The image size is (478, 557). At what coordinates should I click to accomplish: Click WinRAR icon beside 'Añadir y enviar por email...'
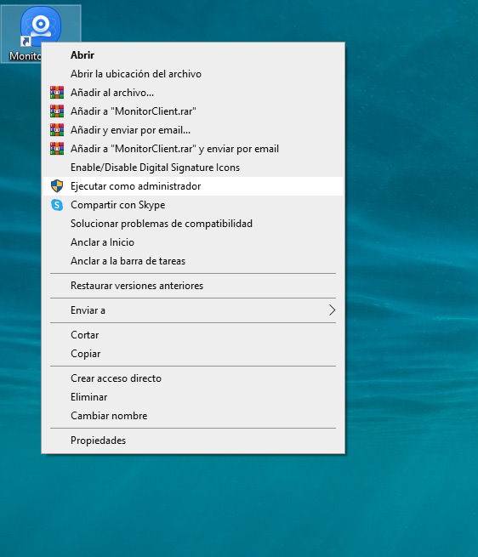click(x=57, y=130)
